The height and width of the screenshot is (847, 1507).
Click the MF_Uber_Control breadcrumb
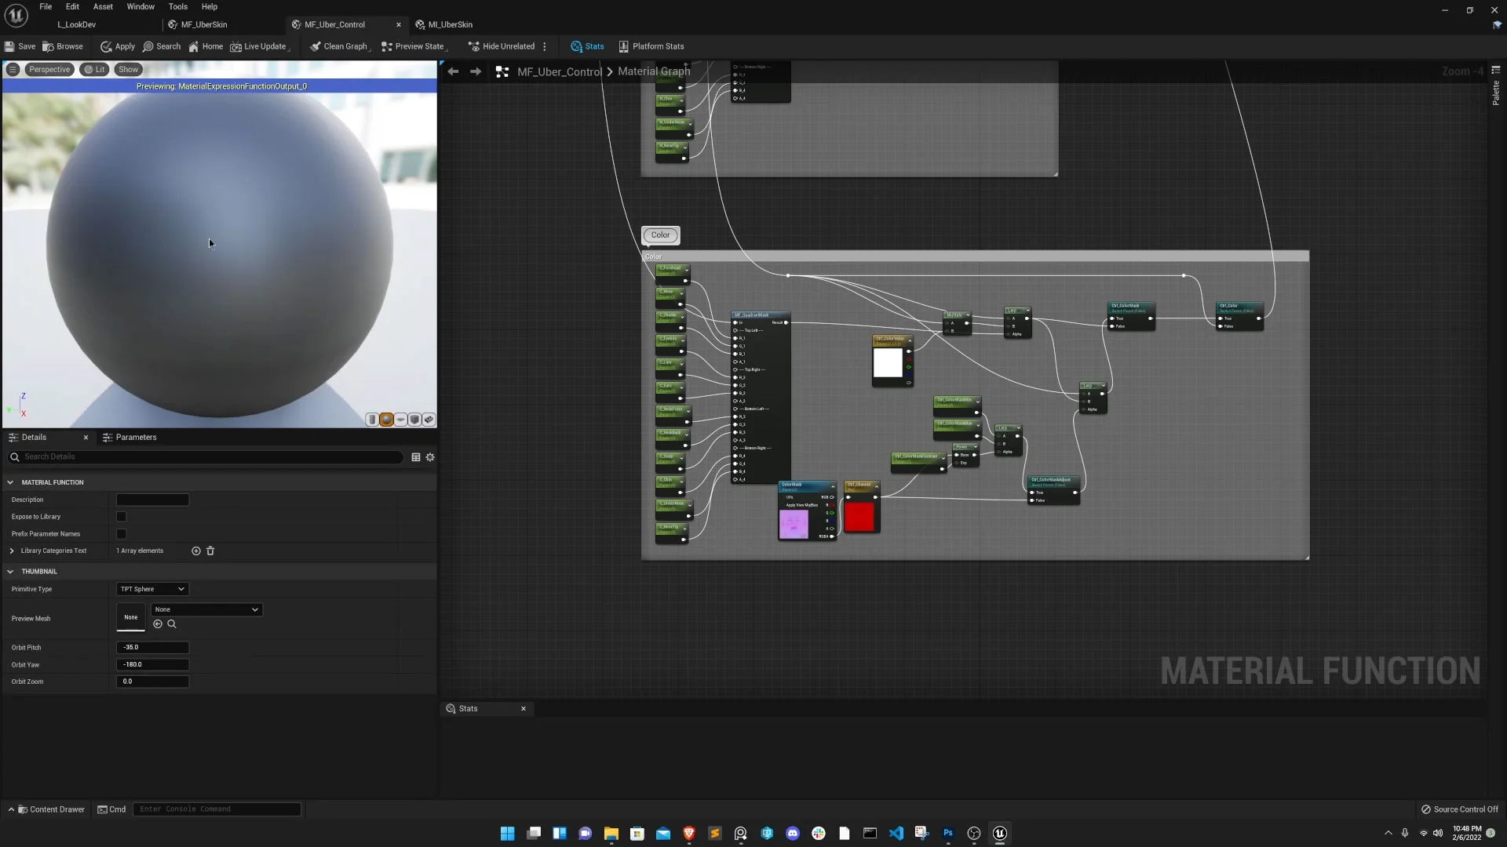[559, 71]
